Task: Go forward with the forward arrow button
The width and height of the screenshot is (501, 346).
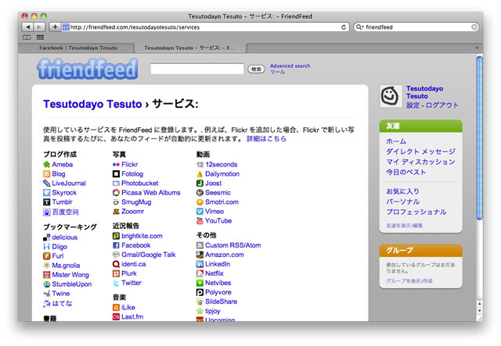Action: 39,27
